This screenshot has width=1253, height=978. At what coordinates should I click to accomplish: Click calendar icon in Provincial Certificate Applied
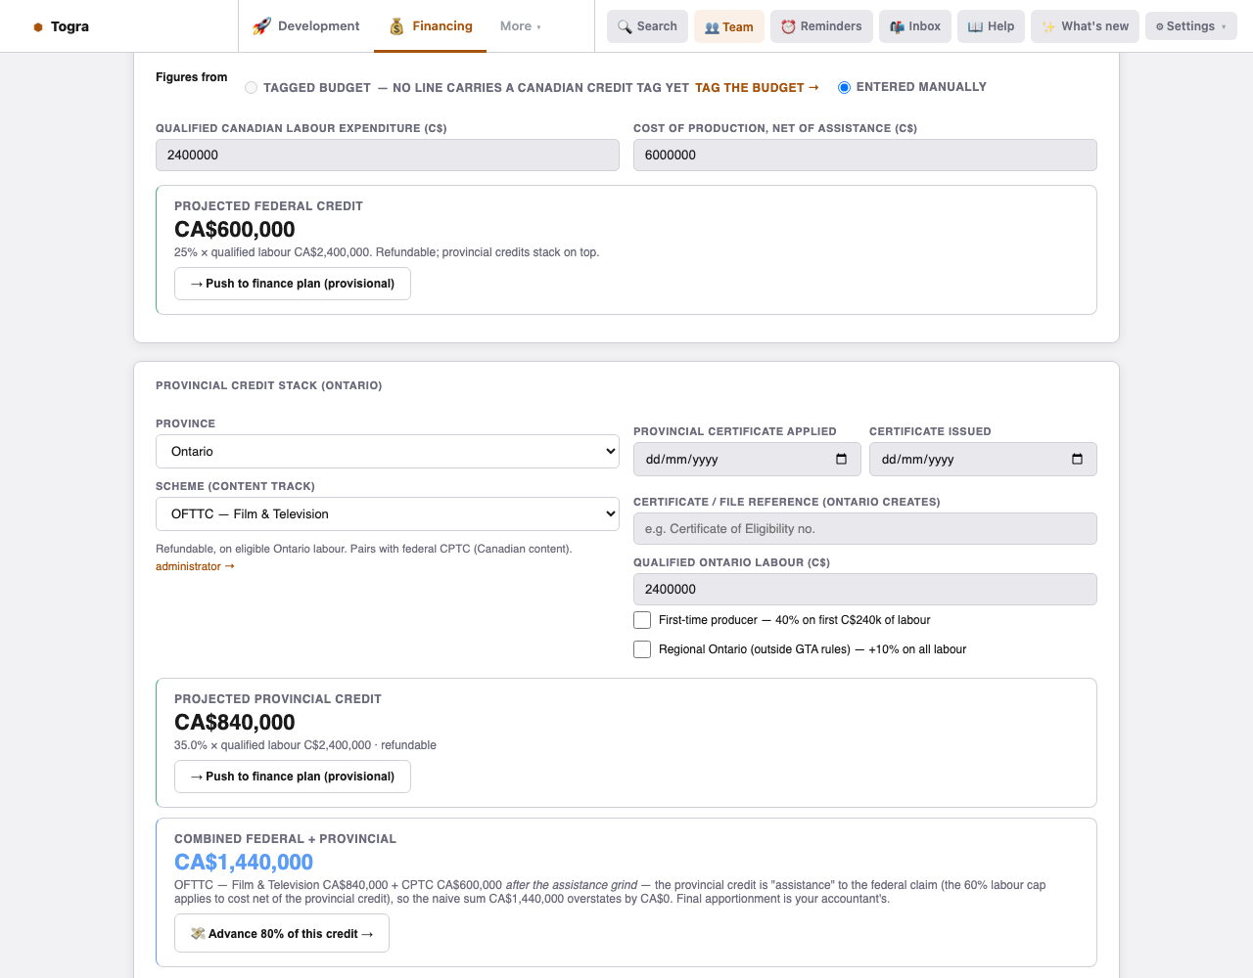coord(841,459)
